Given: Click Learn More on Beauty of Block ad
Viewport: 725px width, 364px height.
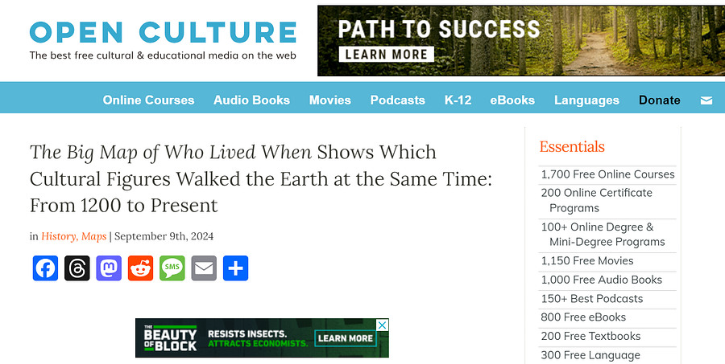Looking at the screenshot, I should click(346, 338).
